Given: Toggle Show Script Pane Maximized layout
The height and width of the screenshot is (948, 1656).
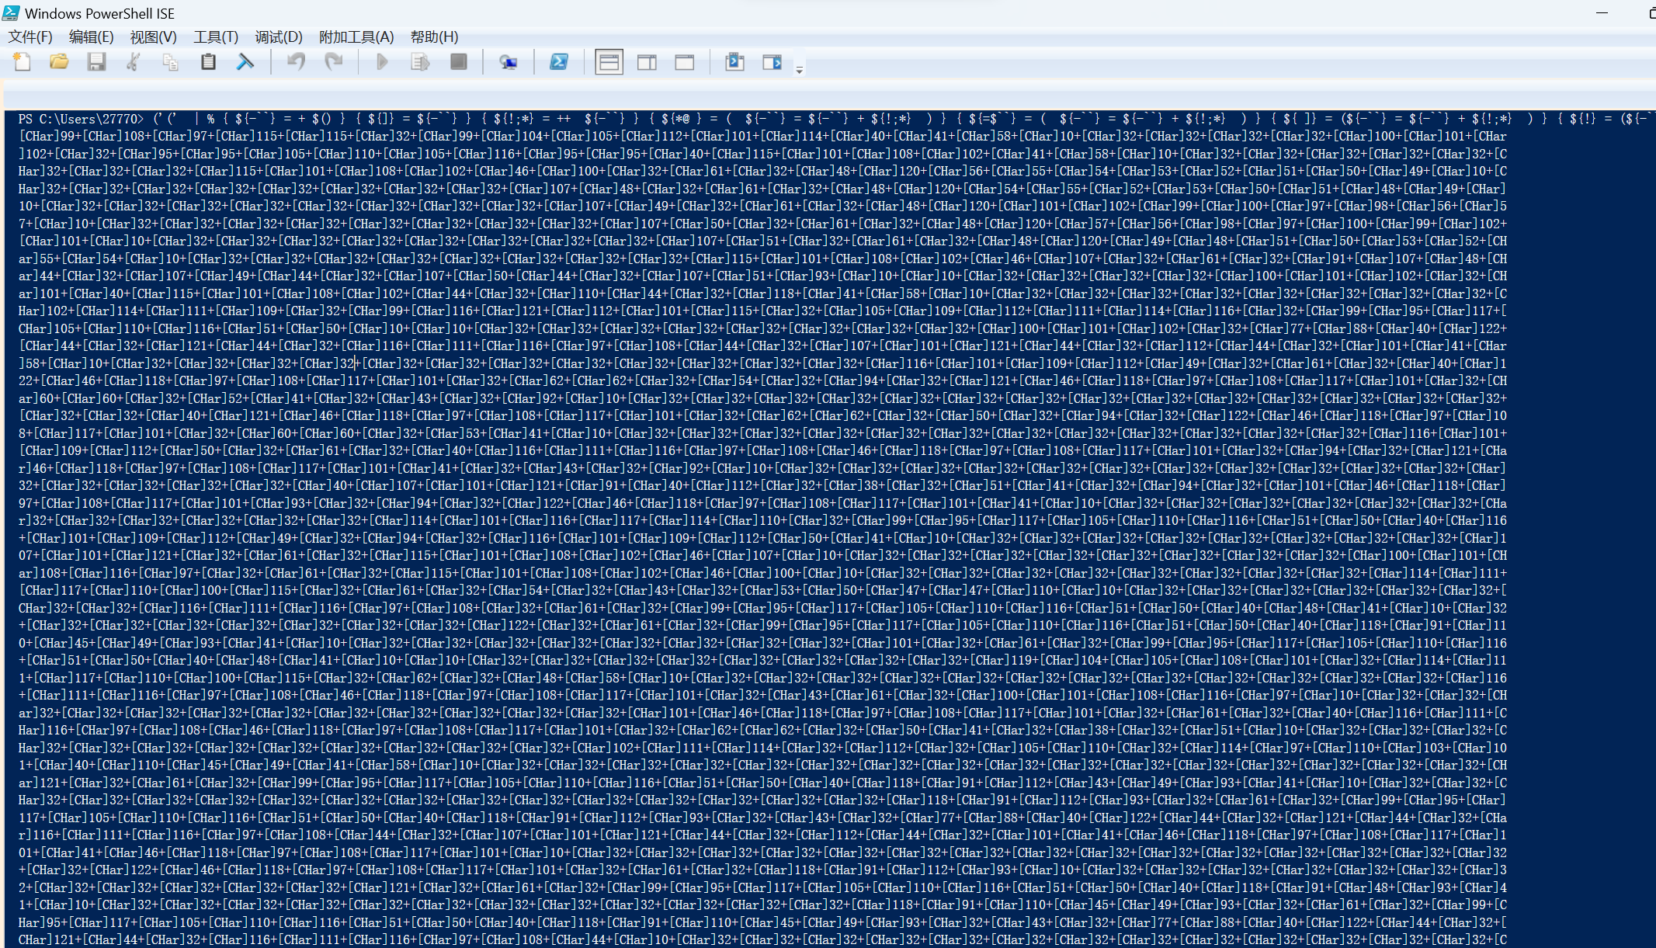Looking at the screenshot, I should click(685, 62).
